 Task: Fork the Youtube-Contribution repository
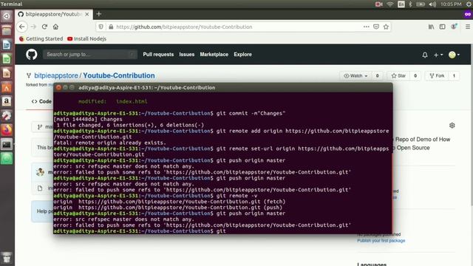click(x=437, y=75)
